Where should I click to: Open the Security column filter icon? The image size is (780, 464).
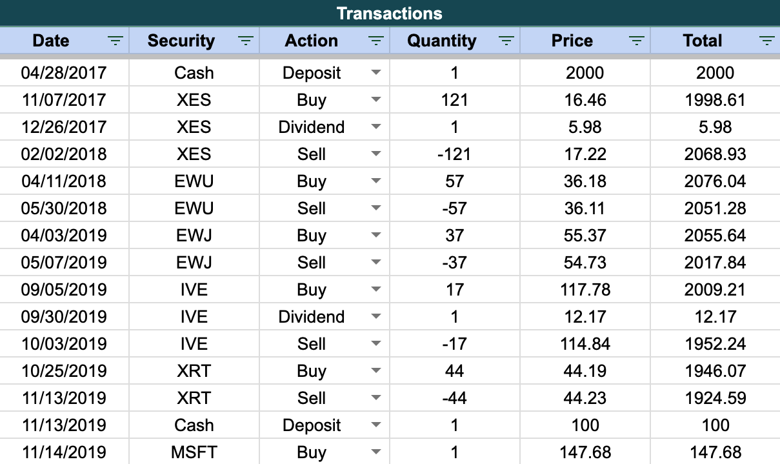point(245,41)
